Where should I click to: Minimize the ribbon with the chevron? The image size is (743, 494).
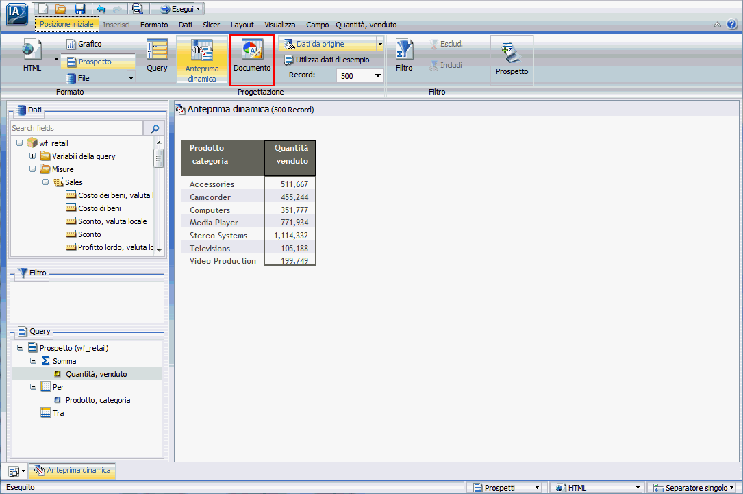[718, 25]
